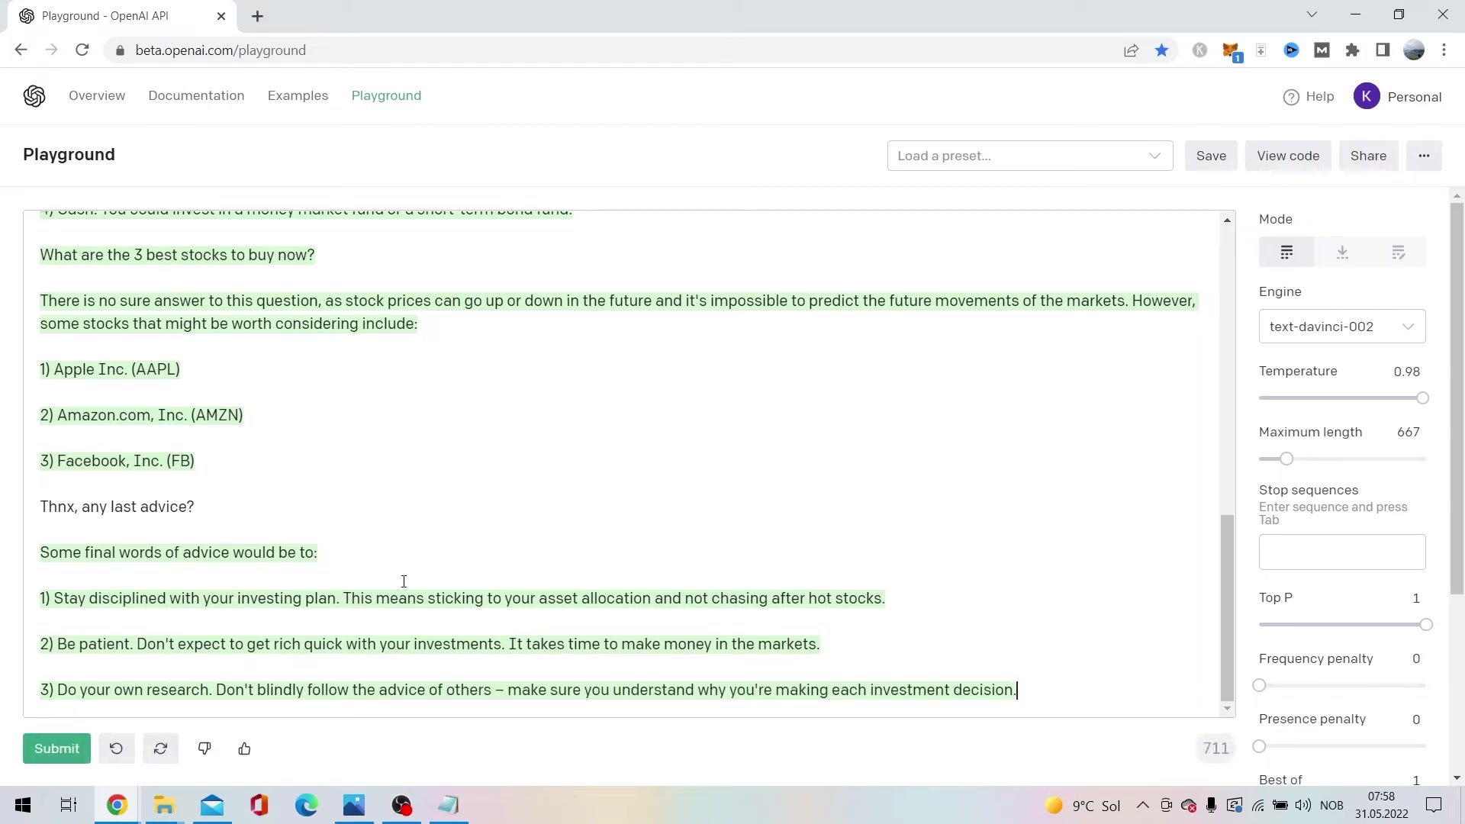Go back to previous page
The height and width of the screenshot is (824, 1465).
click(x=21, y=50)
